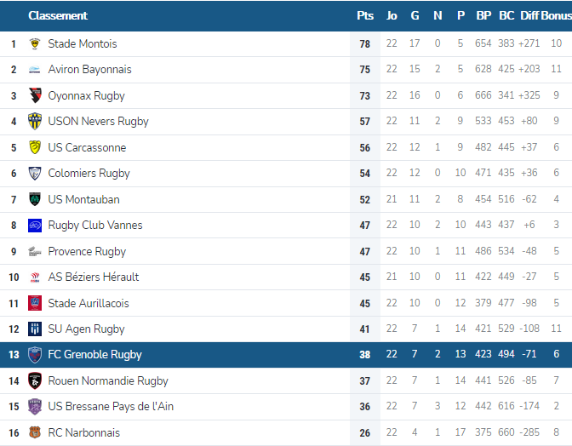Screen dimensions: 572x446
Task: Click the Classement header label
Action: 58,15
